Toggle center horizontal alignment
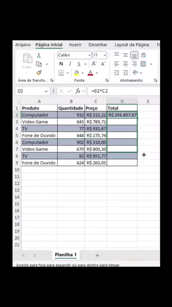This screenshot has height=307, width=172. [125, 64]
